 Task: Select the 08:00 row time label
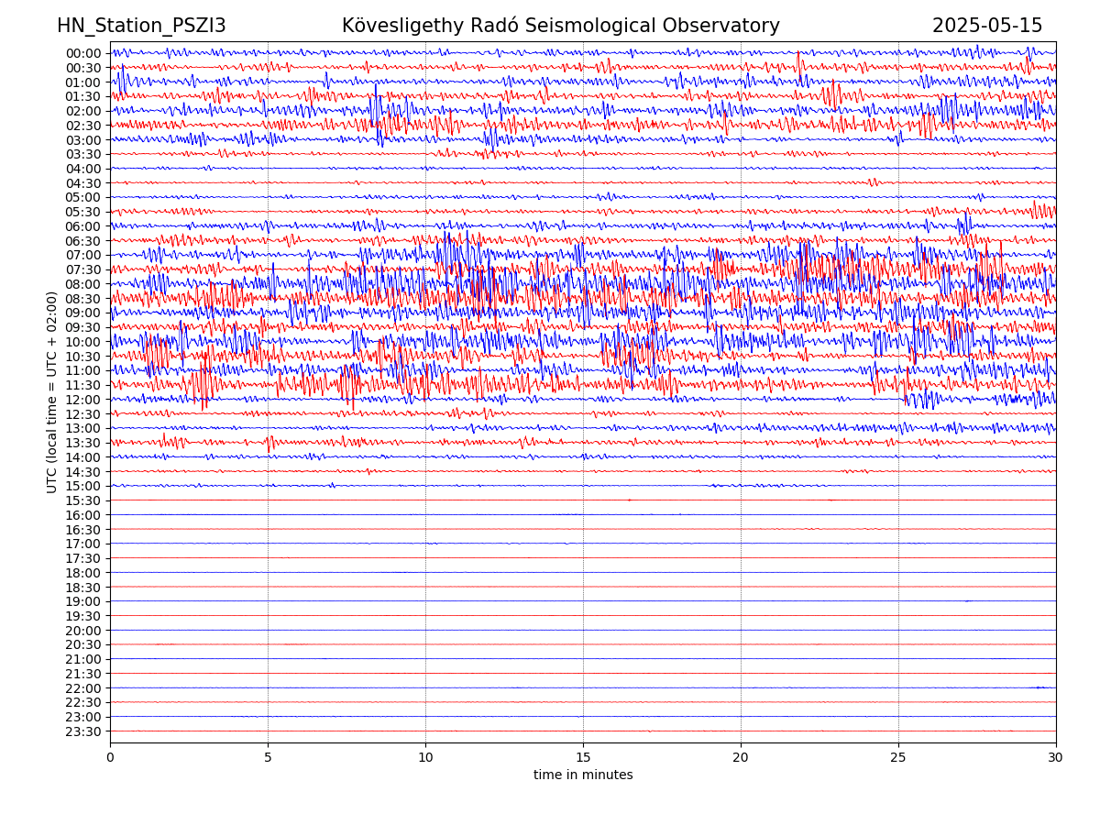[83, 284]
